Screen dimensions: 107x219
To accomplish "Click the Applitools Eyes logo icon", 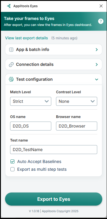I will [x=9, y=6].
